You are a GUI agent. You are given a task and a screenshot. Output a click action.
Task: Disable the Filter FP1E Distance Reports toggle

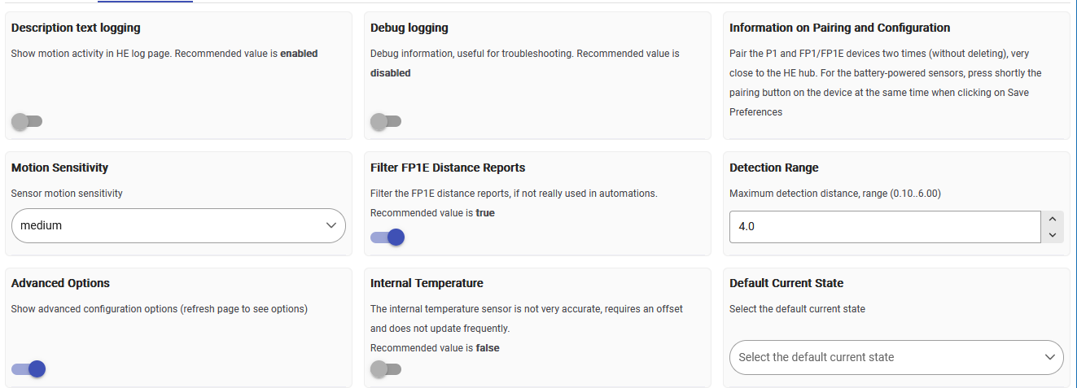[387, 237]
